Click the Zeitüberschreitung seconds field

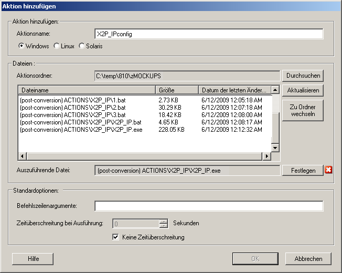136,224
